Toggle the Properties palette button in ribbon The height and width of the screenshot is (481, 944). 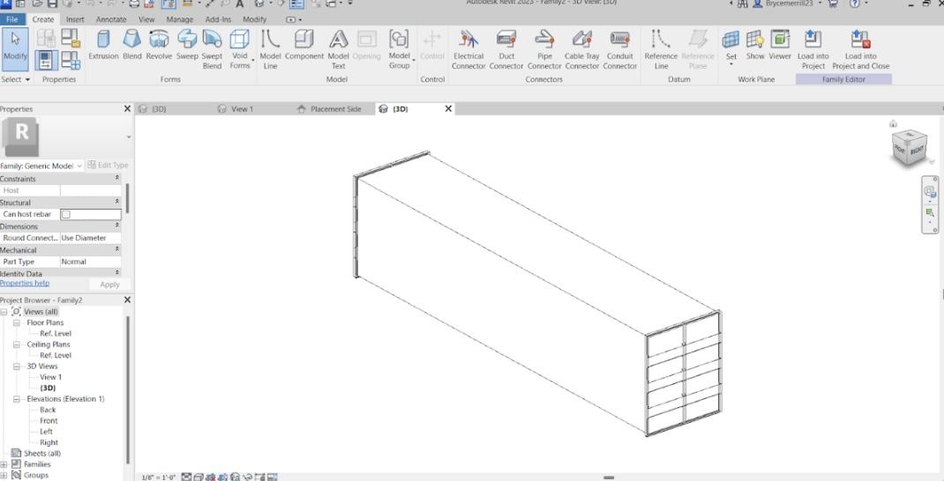point(46,60)
